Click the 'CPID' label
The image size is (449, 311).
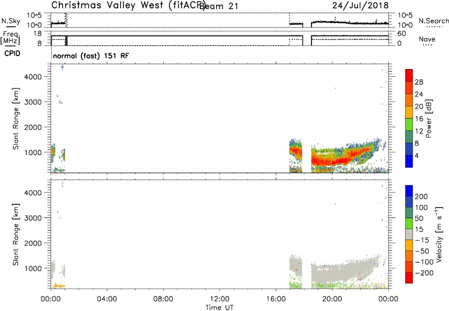[x=12, y=53]
